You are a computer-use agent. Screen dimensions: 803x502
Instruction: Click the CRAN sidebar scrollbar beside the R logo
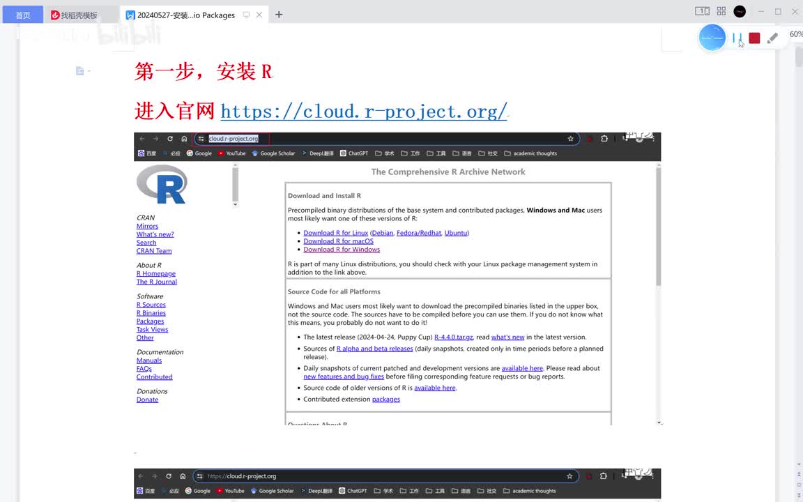[x=235, y=184]
